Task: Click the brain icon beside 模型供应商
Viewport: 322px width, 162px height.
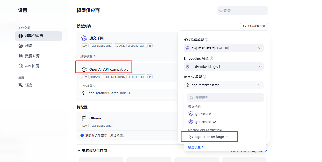Action: point(21,36)
